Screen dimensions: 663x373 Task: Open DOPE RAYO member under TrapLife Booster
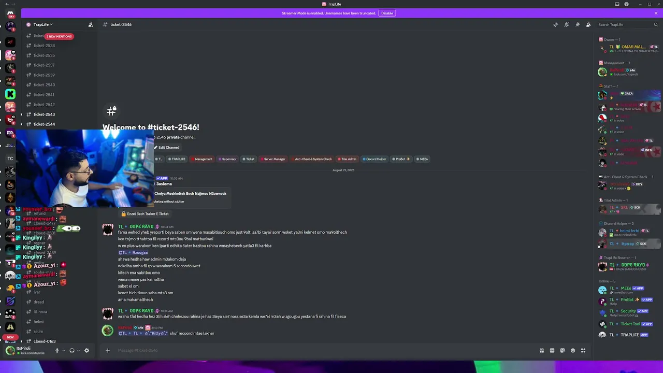[x=629, y=267]
